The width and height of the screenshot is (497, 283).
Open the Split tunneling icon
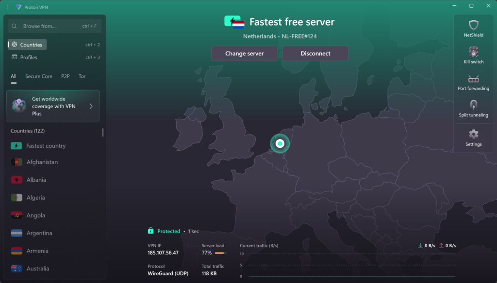tap(473, 105)
